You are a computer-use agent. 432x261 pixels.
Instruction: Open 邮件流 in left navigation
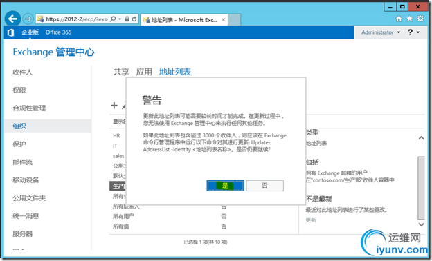pyautogui.click(x=23, y=162)
